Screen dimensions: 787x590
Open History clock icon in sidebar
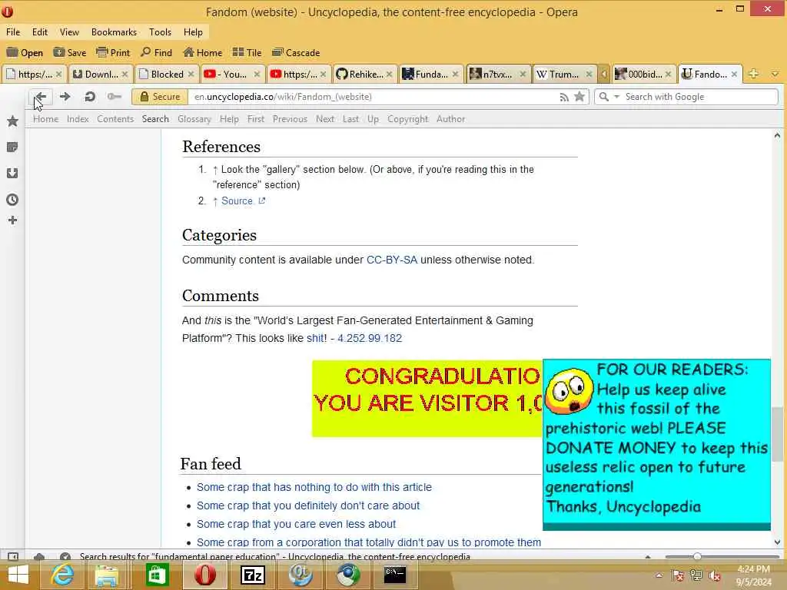[12, 200]
